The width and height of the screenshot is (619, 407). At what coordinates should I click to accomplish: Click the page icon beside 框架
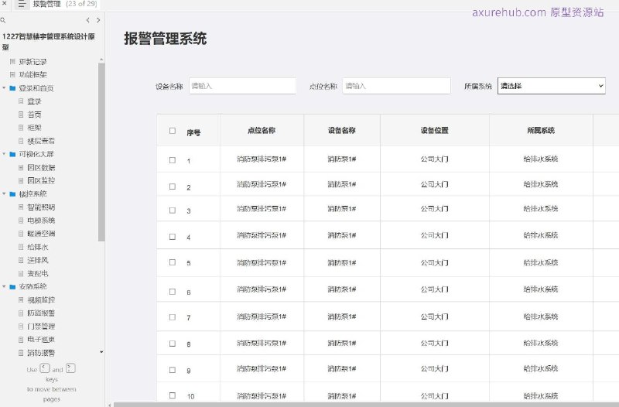click(x=21, y=128)
